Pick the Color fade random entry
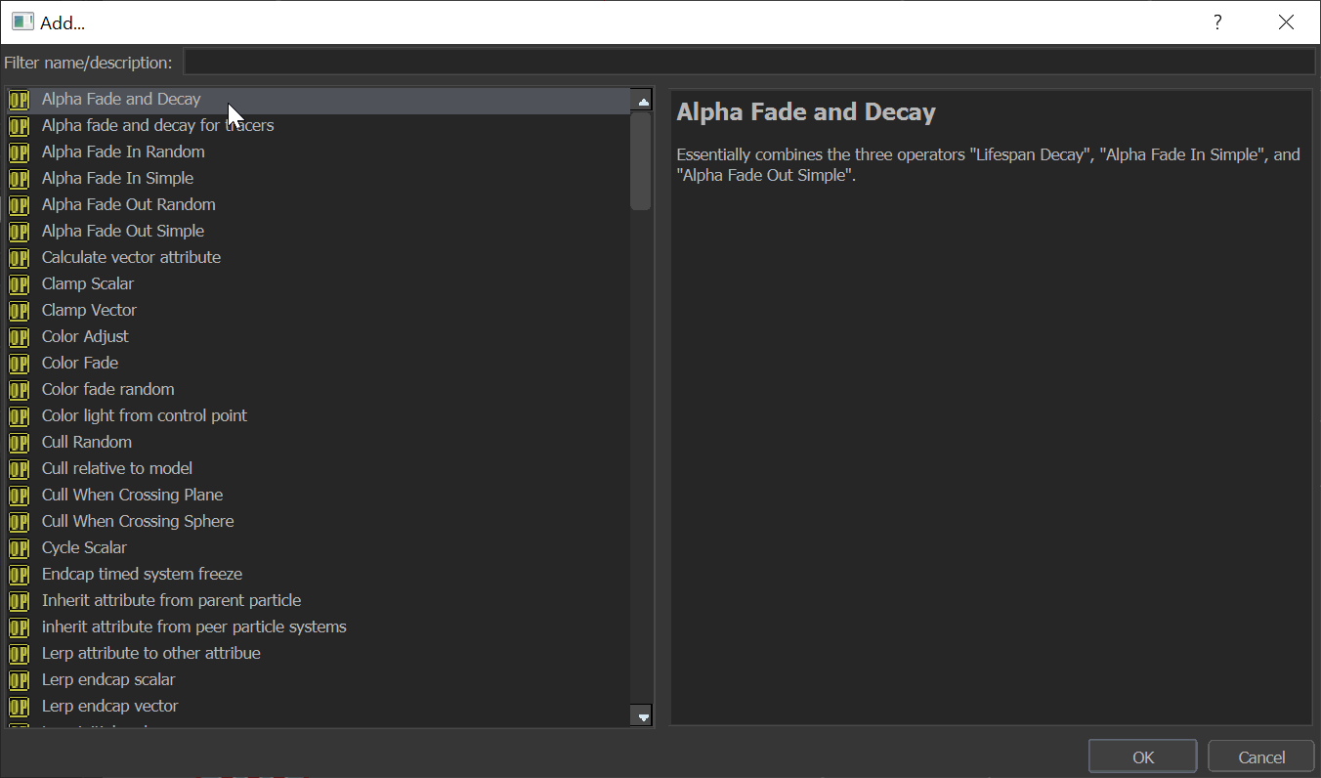1321x778 pixels. 319,390
